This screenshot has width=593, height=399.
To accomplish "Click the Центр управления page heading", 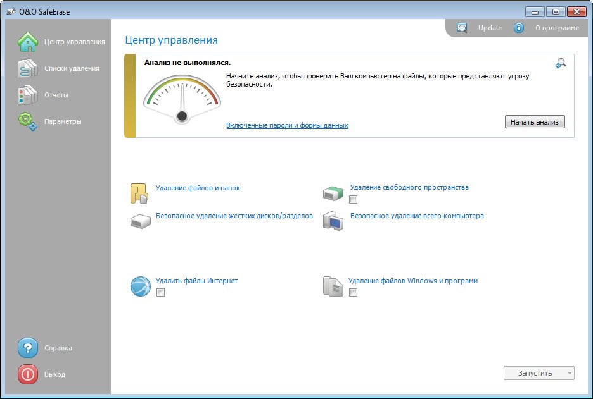I will [x=171, y=40].
